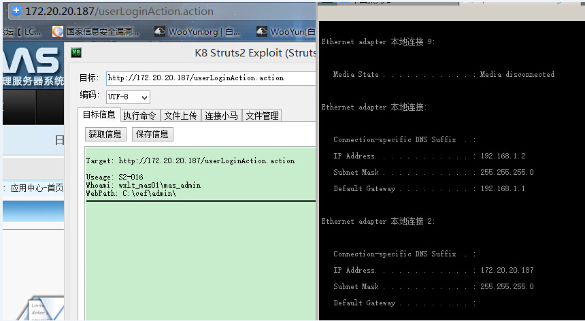This screenshot has width=585, height=321.
Task: Open the UTF-8 编码 dropdown
Action: click(x=128, y=97)
